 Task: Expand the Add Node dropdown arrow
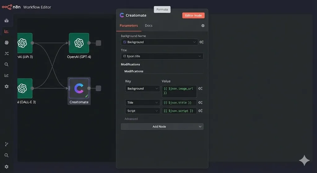[200, 127]
